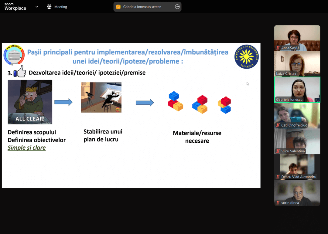Click the muted mic icon on Cati Onofreiciuc
Screen dimensions: 328x234
(x=278, y=125)
